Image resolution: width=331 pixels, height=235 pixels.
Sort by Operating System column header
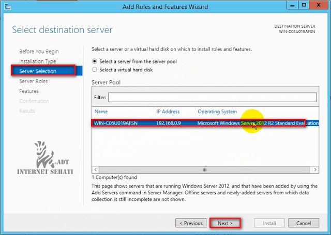click(x=217, y=112)
